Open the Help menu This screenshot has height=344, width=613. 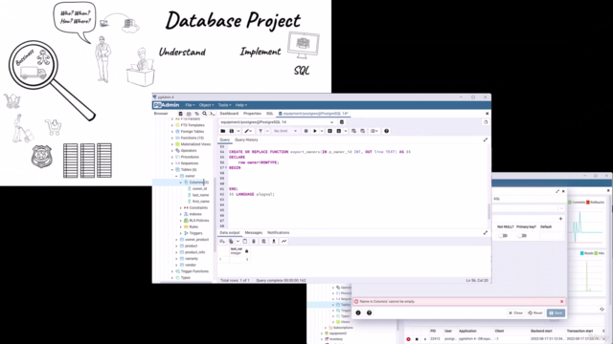(x=240, y=105)
